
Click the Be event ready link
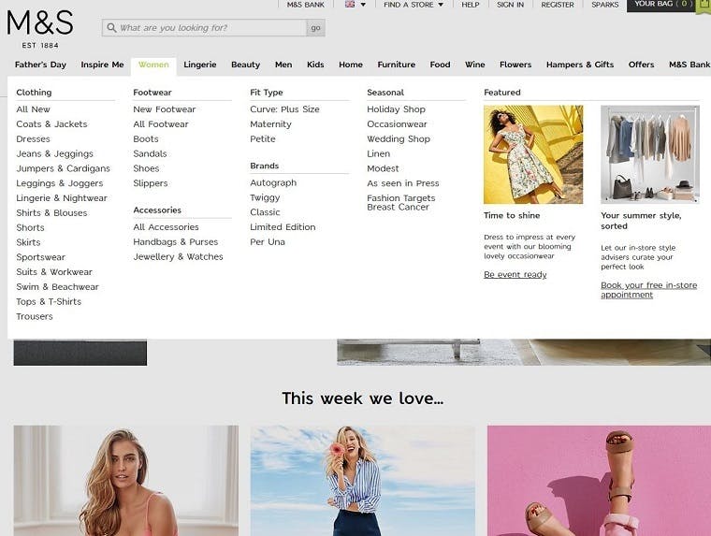point(515,275)
